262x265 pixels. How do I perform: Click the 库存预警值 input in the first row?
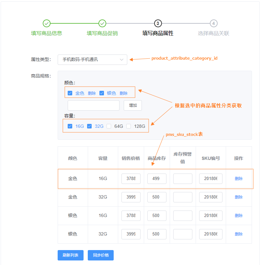pyautogui.click(x=182, y=178)
